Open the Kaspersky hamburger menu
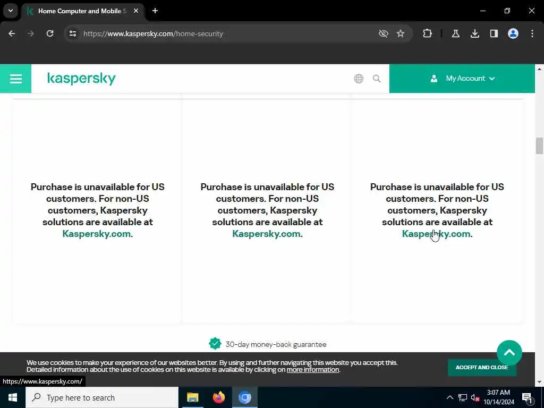 (15, 79)
